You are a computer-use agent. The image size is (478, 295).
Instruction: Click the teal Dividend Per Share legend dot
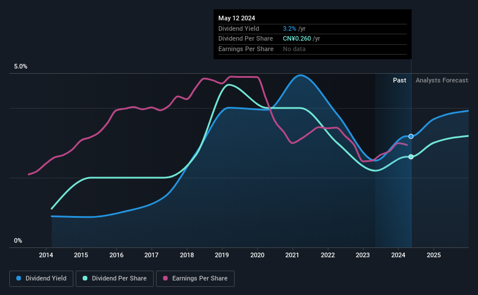[x=85, y=278]
